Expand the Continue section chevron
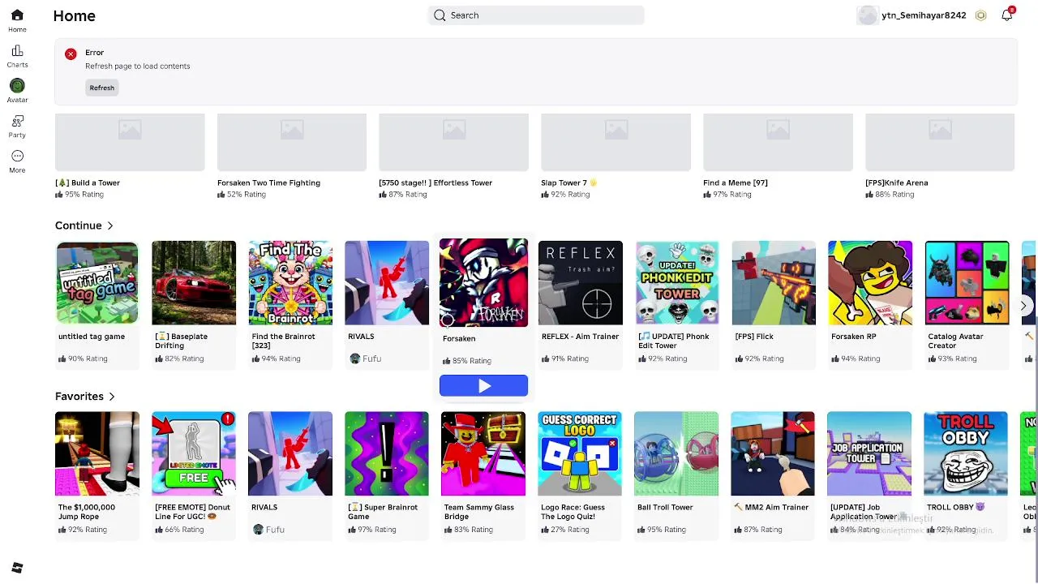Image resolution: width=1038 pixels, height=584 pixels. 110,225
